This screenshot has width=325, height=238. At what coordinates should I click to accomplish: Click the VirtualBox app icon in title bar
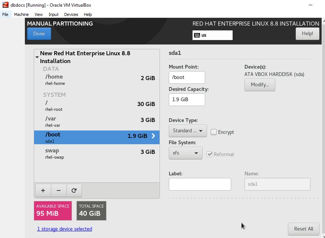(6, 5)
